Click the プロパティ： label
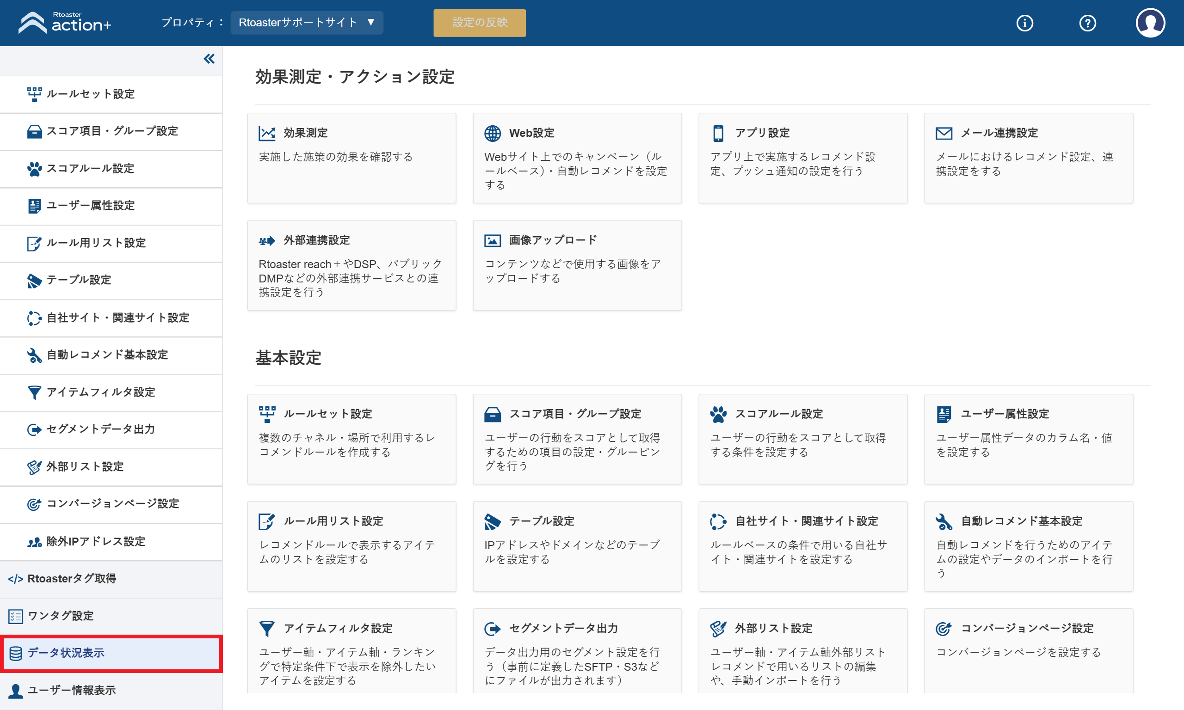The image size is (1184, 710). click(x=193, y=23)
